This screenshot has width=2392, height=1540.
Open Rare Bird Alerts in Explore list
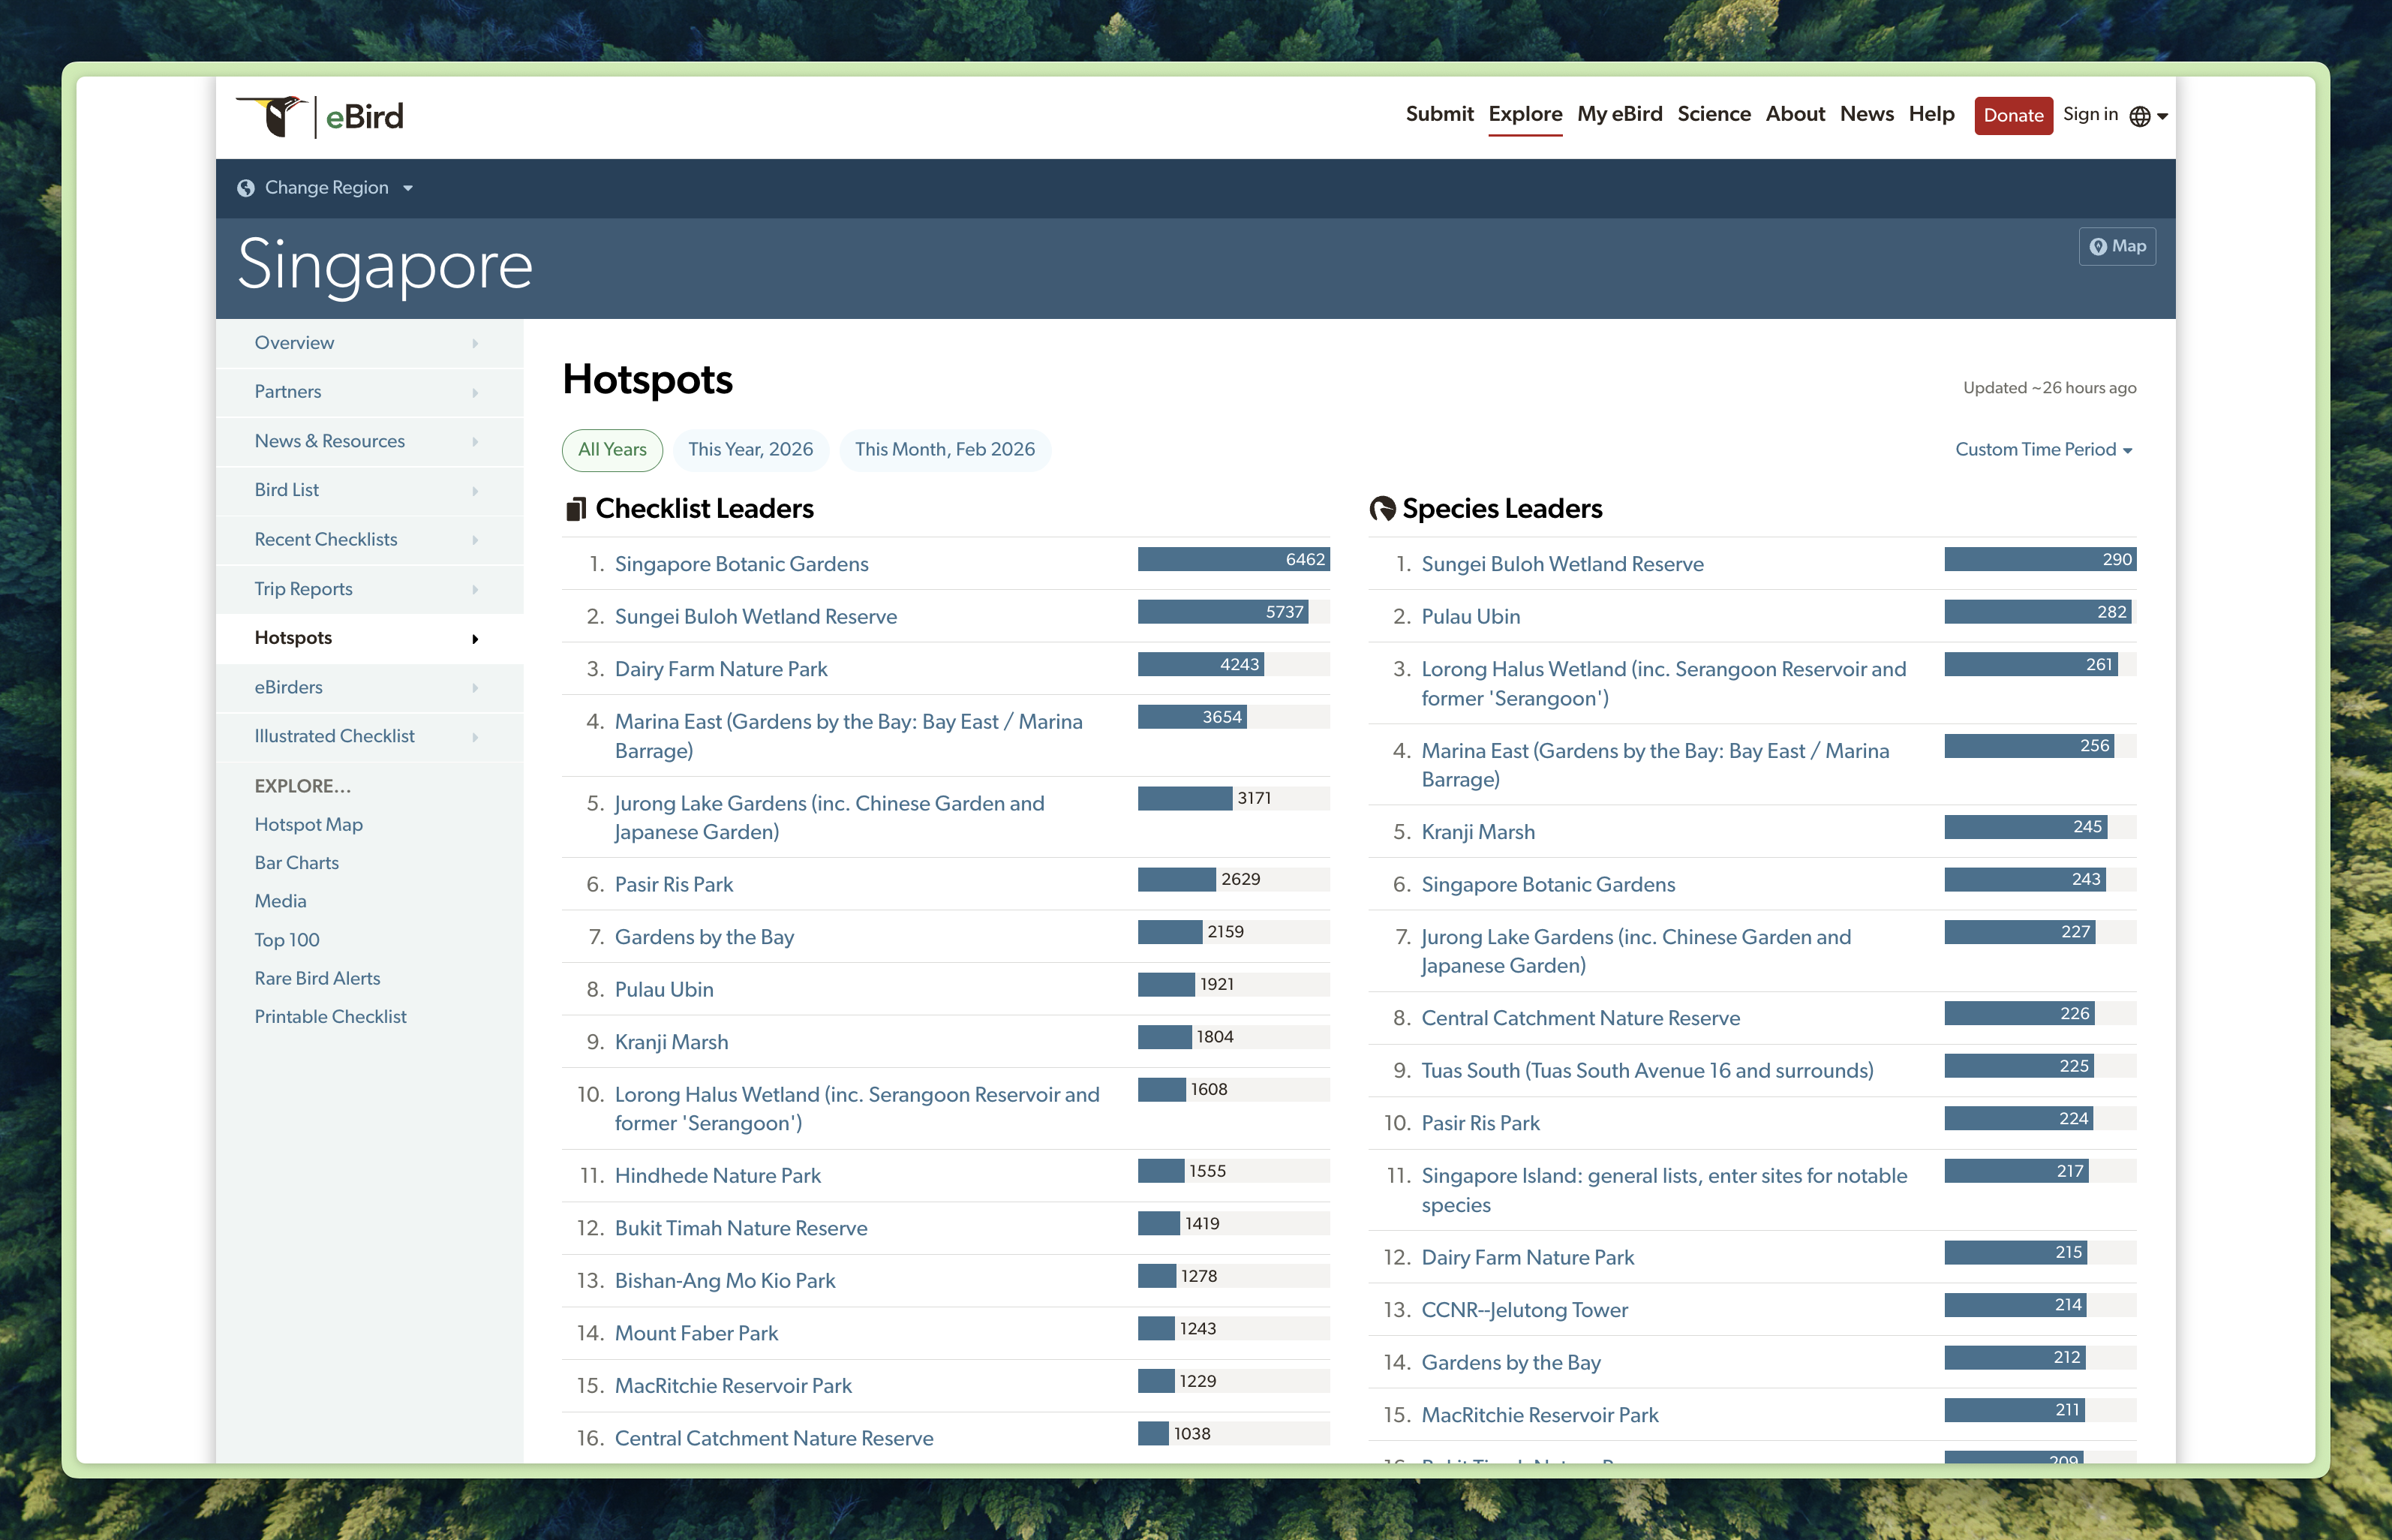click(317, 978)
